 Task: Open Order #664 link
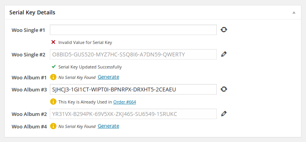[x=125, y=102]
